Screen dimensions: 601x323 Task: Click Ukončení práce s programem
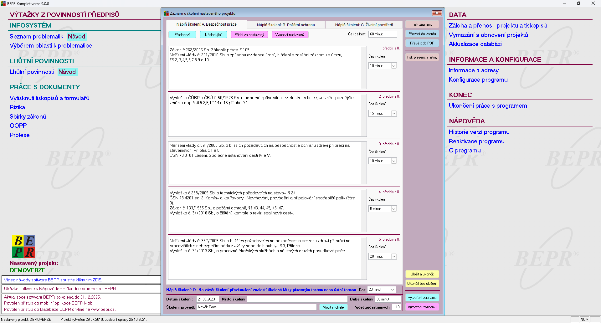(488, 106)
